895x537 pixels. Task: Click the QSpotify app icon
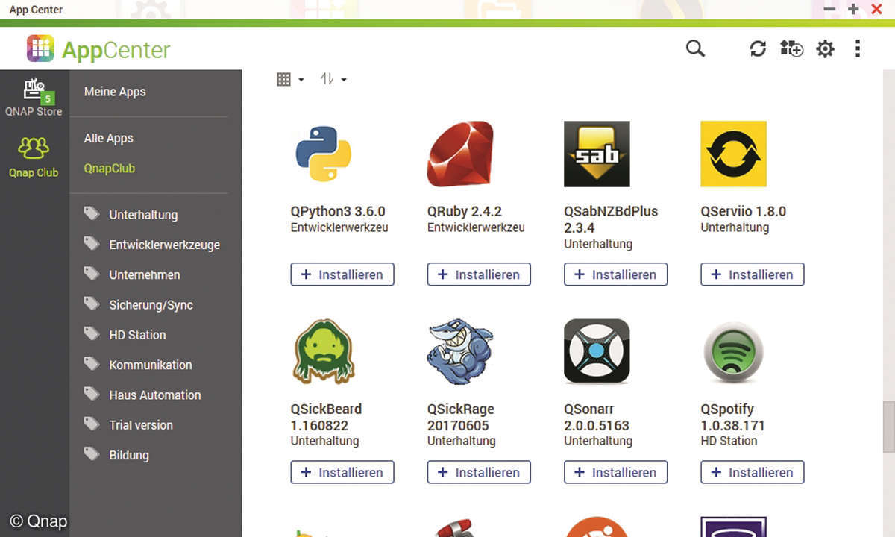coord(734,352)
